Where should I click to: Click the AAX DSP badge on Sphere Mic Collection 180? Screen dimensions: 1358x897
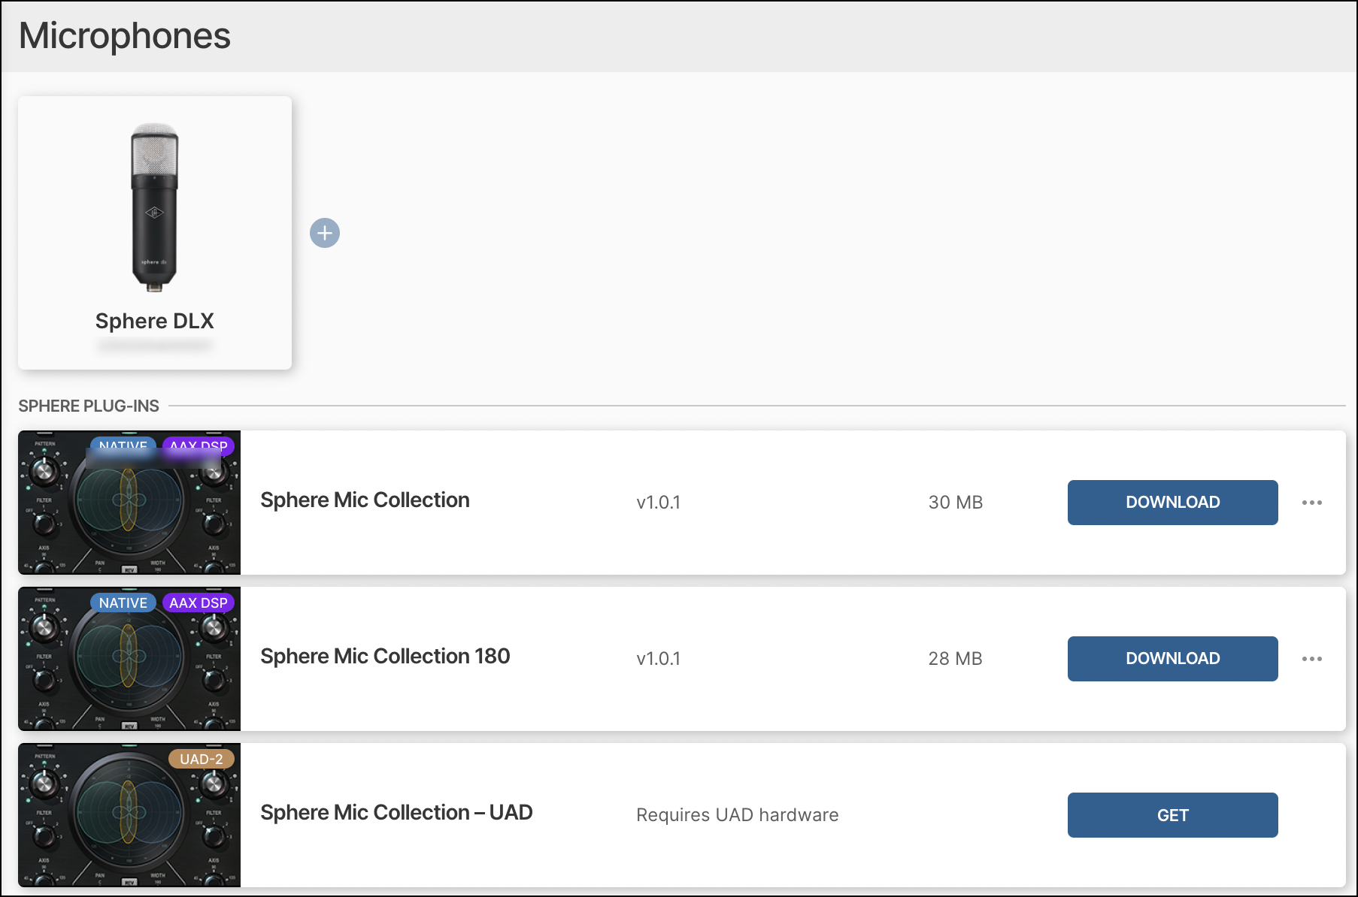tap(199, 603)
